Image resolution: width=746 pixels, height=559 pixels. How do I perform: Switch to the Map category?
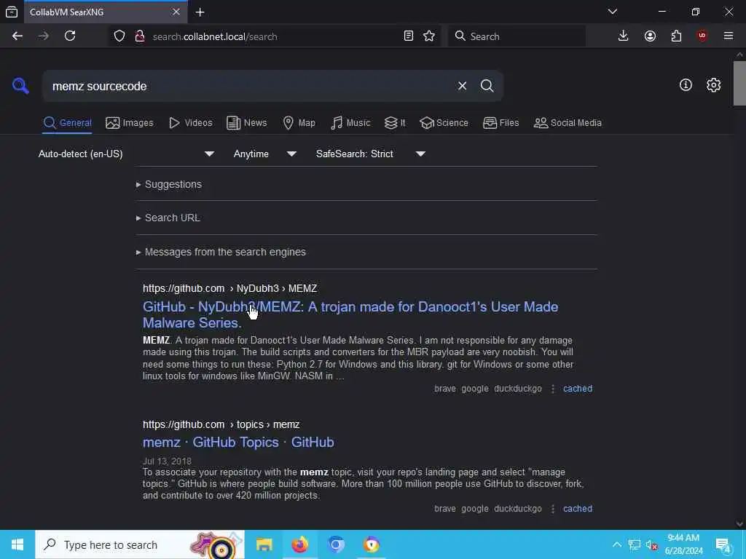299,123
